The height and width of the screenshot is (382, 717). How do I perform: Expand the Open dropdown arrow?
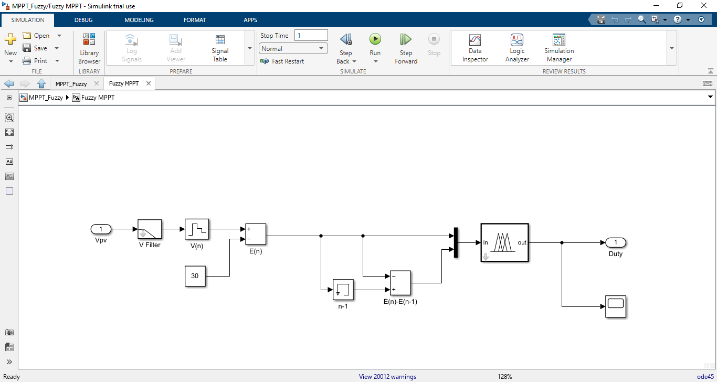(59, 36)
